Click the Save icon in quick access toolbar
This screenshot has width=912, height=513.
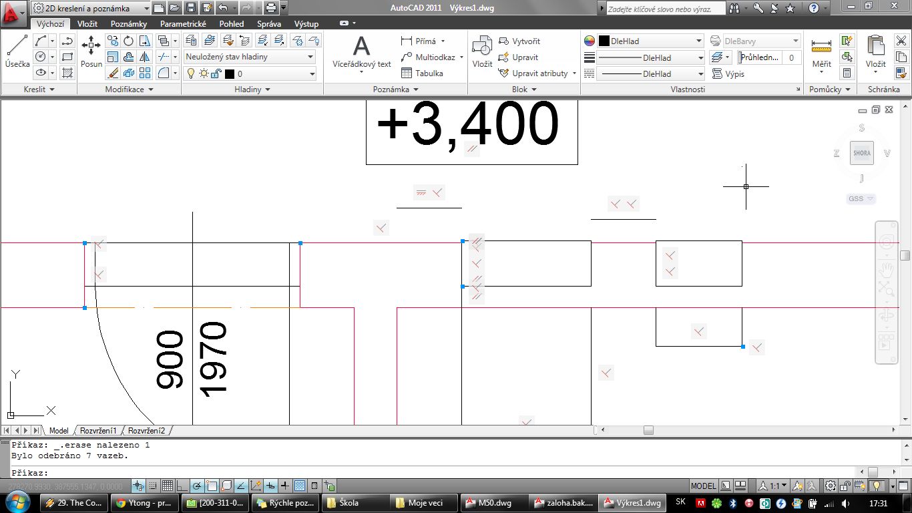click(x=191, y=8)
